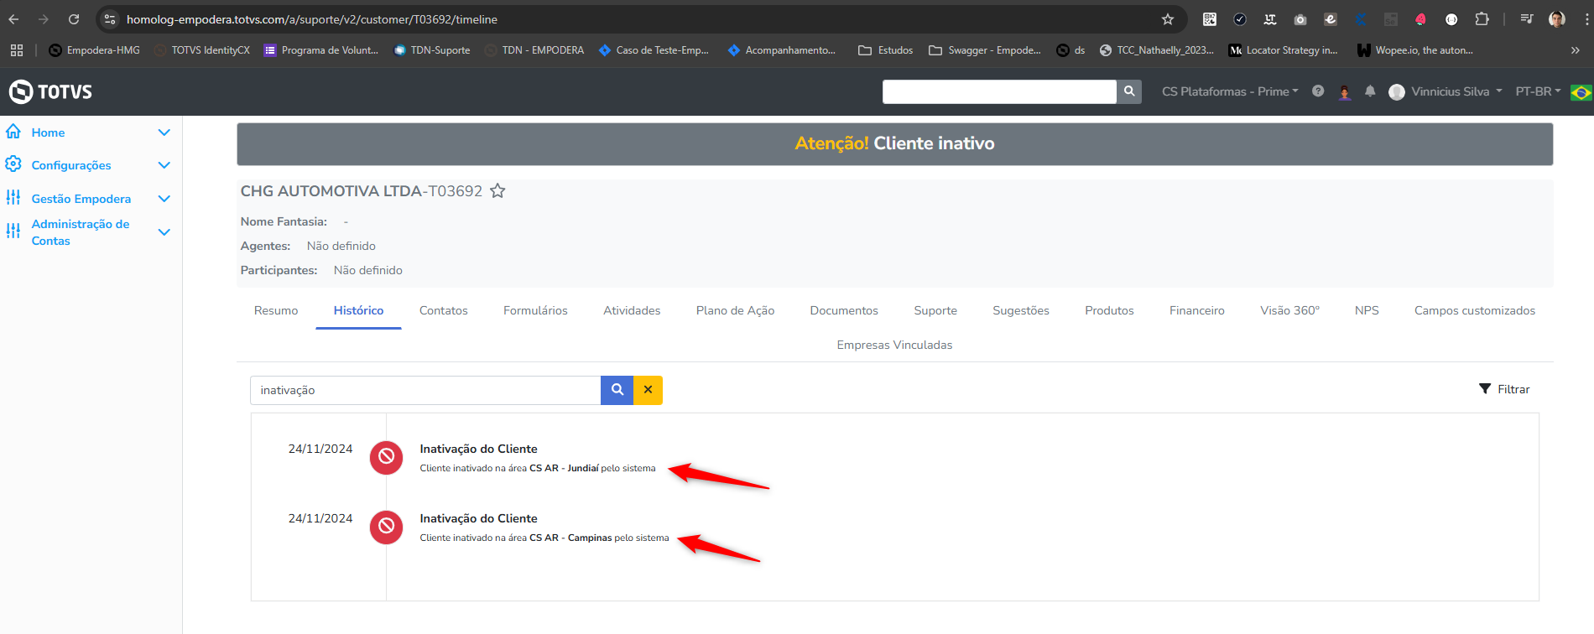Click the Home house icon in sidebar
Image resolution: width=1594 pixels, height=634 pixels.
pos(13,132)
